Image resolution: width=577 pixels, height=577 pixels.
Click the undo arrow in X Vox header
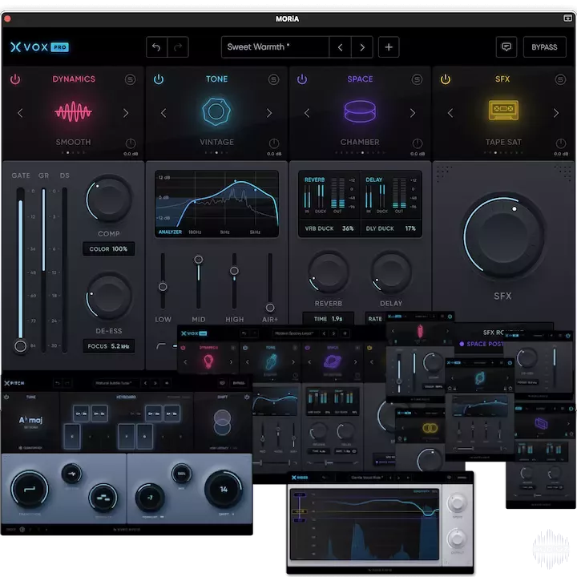tap(156, 47)
